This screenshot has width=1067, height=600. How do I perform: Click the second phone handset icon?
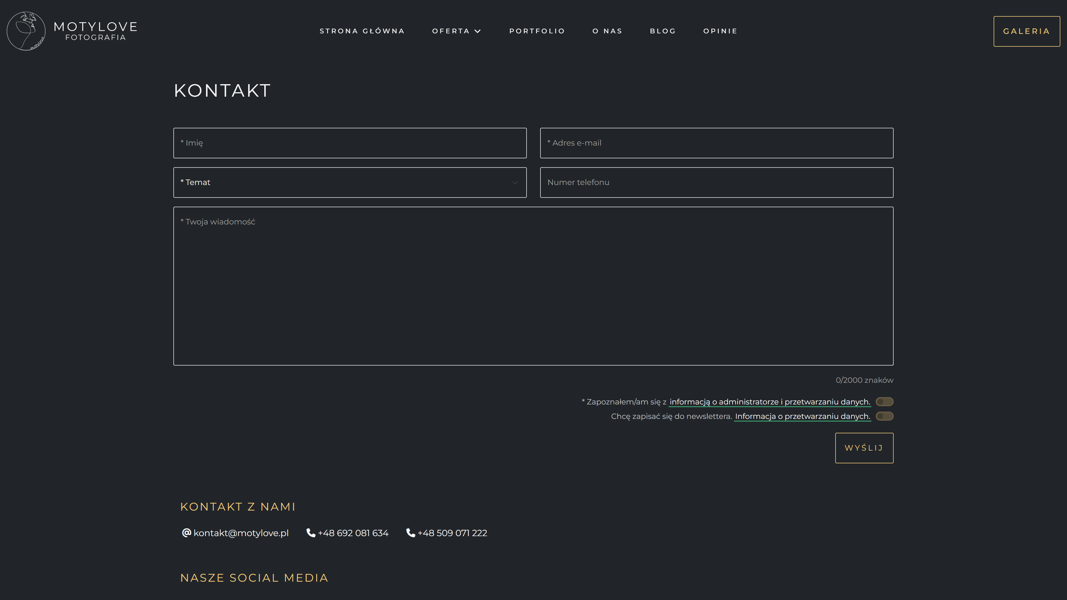pos(410,532)
